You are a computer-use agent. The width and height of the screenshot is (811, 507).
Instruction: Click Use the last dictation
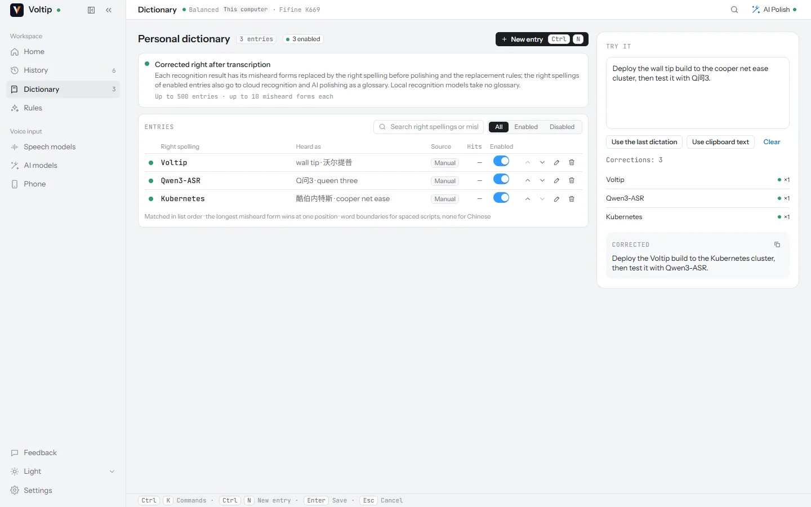point(644,142)
